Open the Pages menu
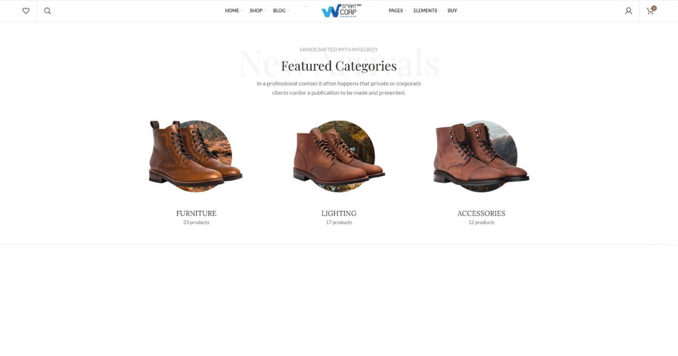This screenshot has height=356, width=678. point(397,11)
